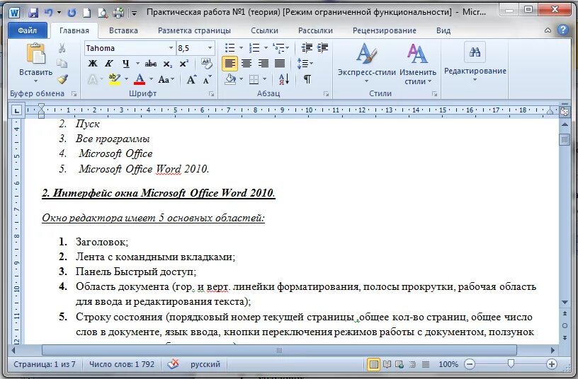Viewport: 578px width, 379px height.
Task: Open the Файл tab
Action: (x=28, y=30)
